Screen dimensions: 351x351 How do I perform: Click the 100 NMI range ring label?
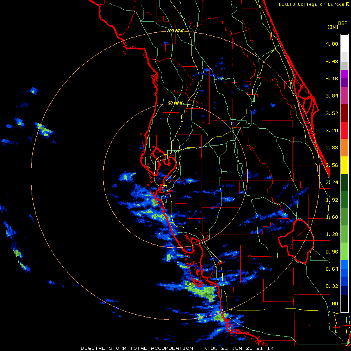tap(175, 31)
